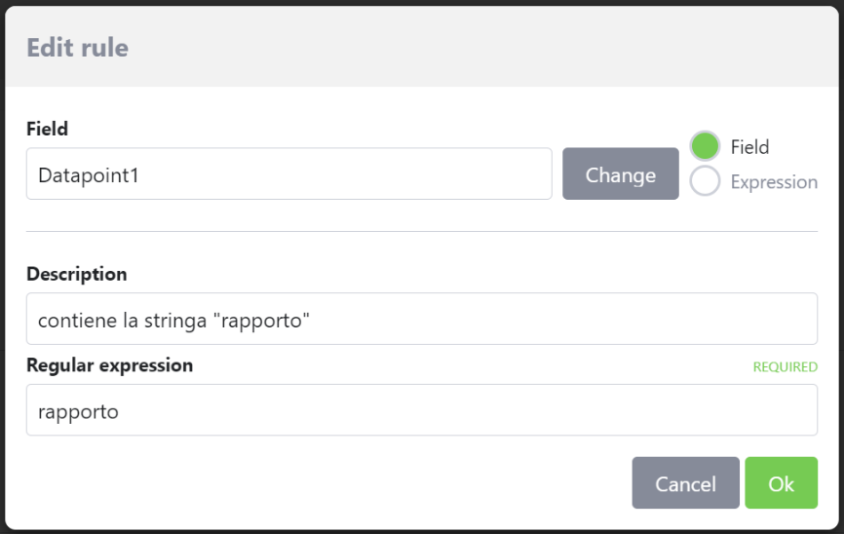The image size is (844, 534).
Task: Confirm the rule with Ok
Action: [781, 483]
